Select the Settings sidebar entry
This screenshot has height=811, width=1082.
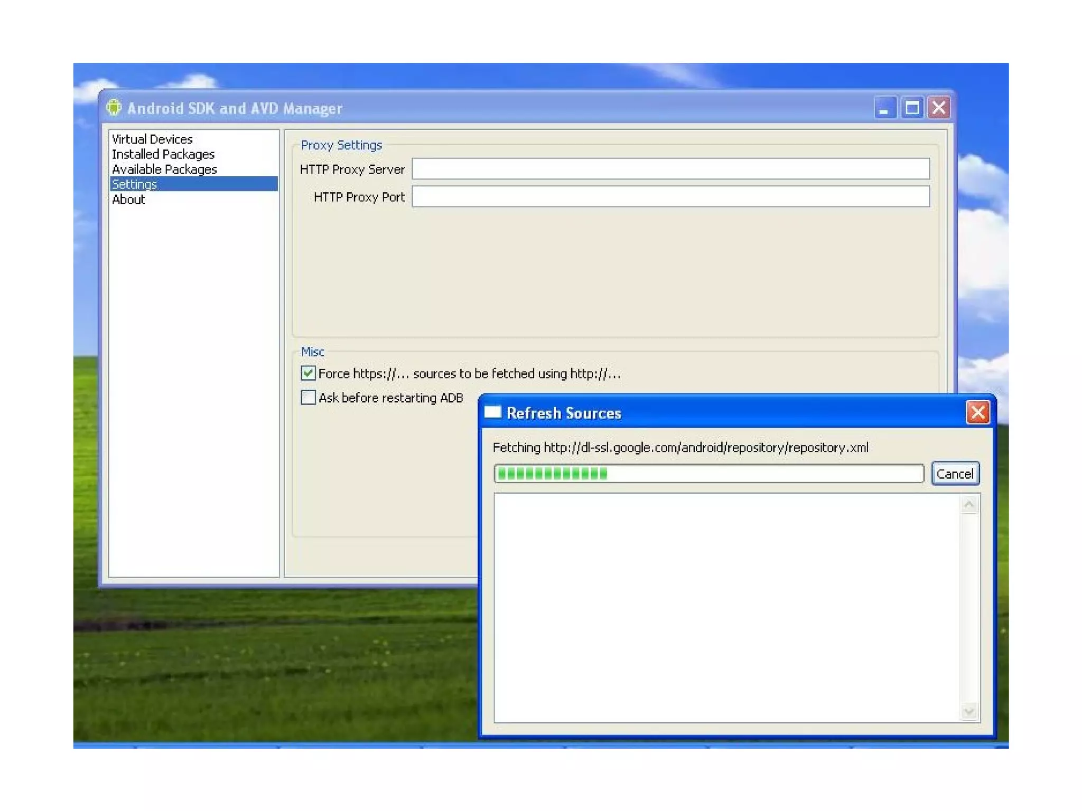135,184
